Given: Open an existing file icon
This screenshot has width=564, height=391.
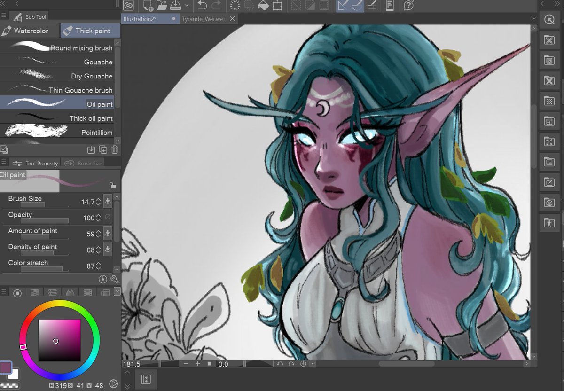Looking at the screenshot, I should click(x=162, y=6).
